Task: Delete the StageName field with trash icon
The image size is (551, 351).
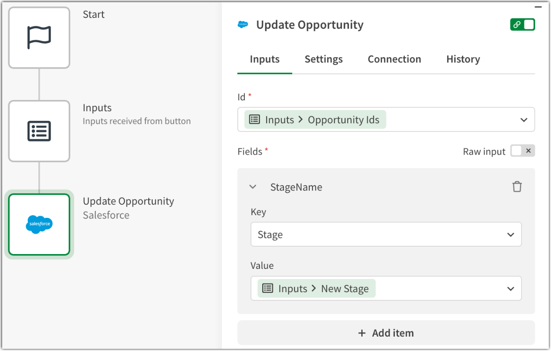Action: (x=517, y=187)
